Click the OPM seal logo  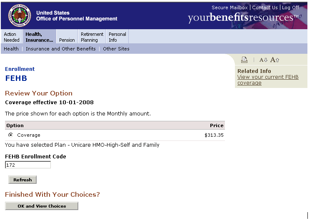[x=19, y=16]
